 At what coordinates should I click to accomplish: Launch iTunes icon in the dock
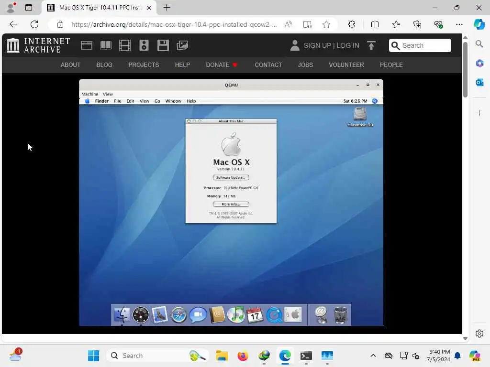pyautogui.click(x=236, y=314)
